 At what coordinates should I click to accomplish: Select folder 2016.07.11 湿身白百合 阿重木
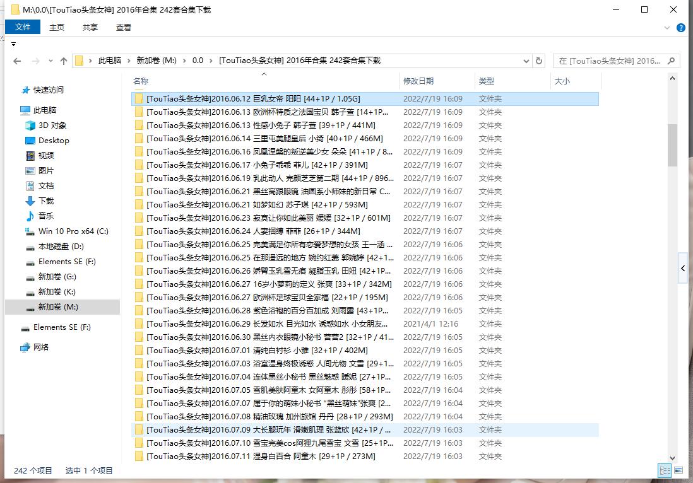pyautogui.click(x=365, y=457)
